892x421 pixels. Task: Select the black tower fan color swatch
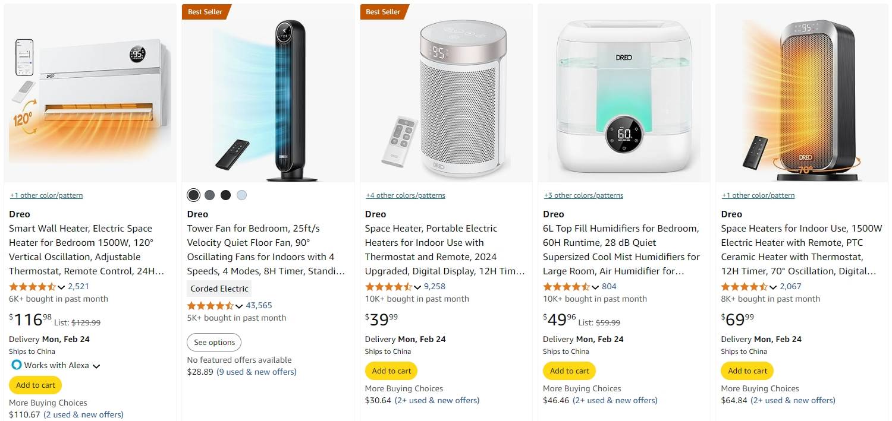[225, 195]
